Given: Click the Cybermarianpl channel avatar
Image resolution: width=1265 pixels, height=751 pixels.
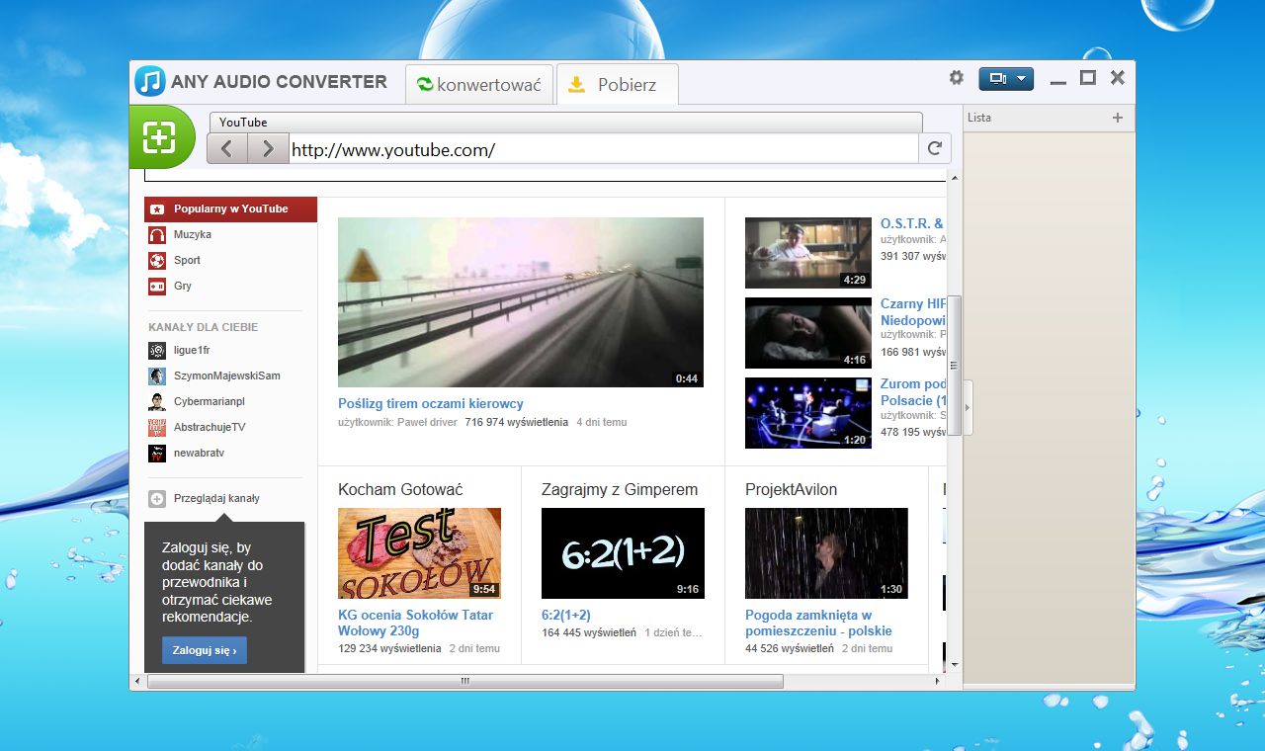Looking at the screenshot, I should (156, 402).
